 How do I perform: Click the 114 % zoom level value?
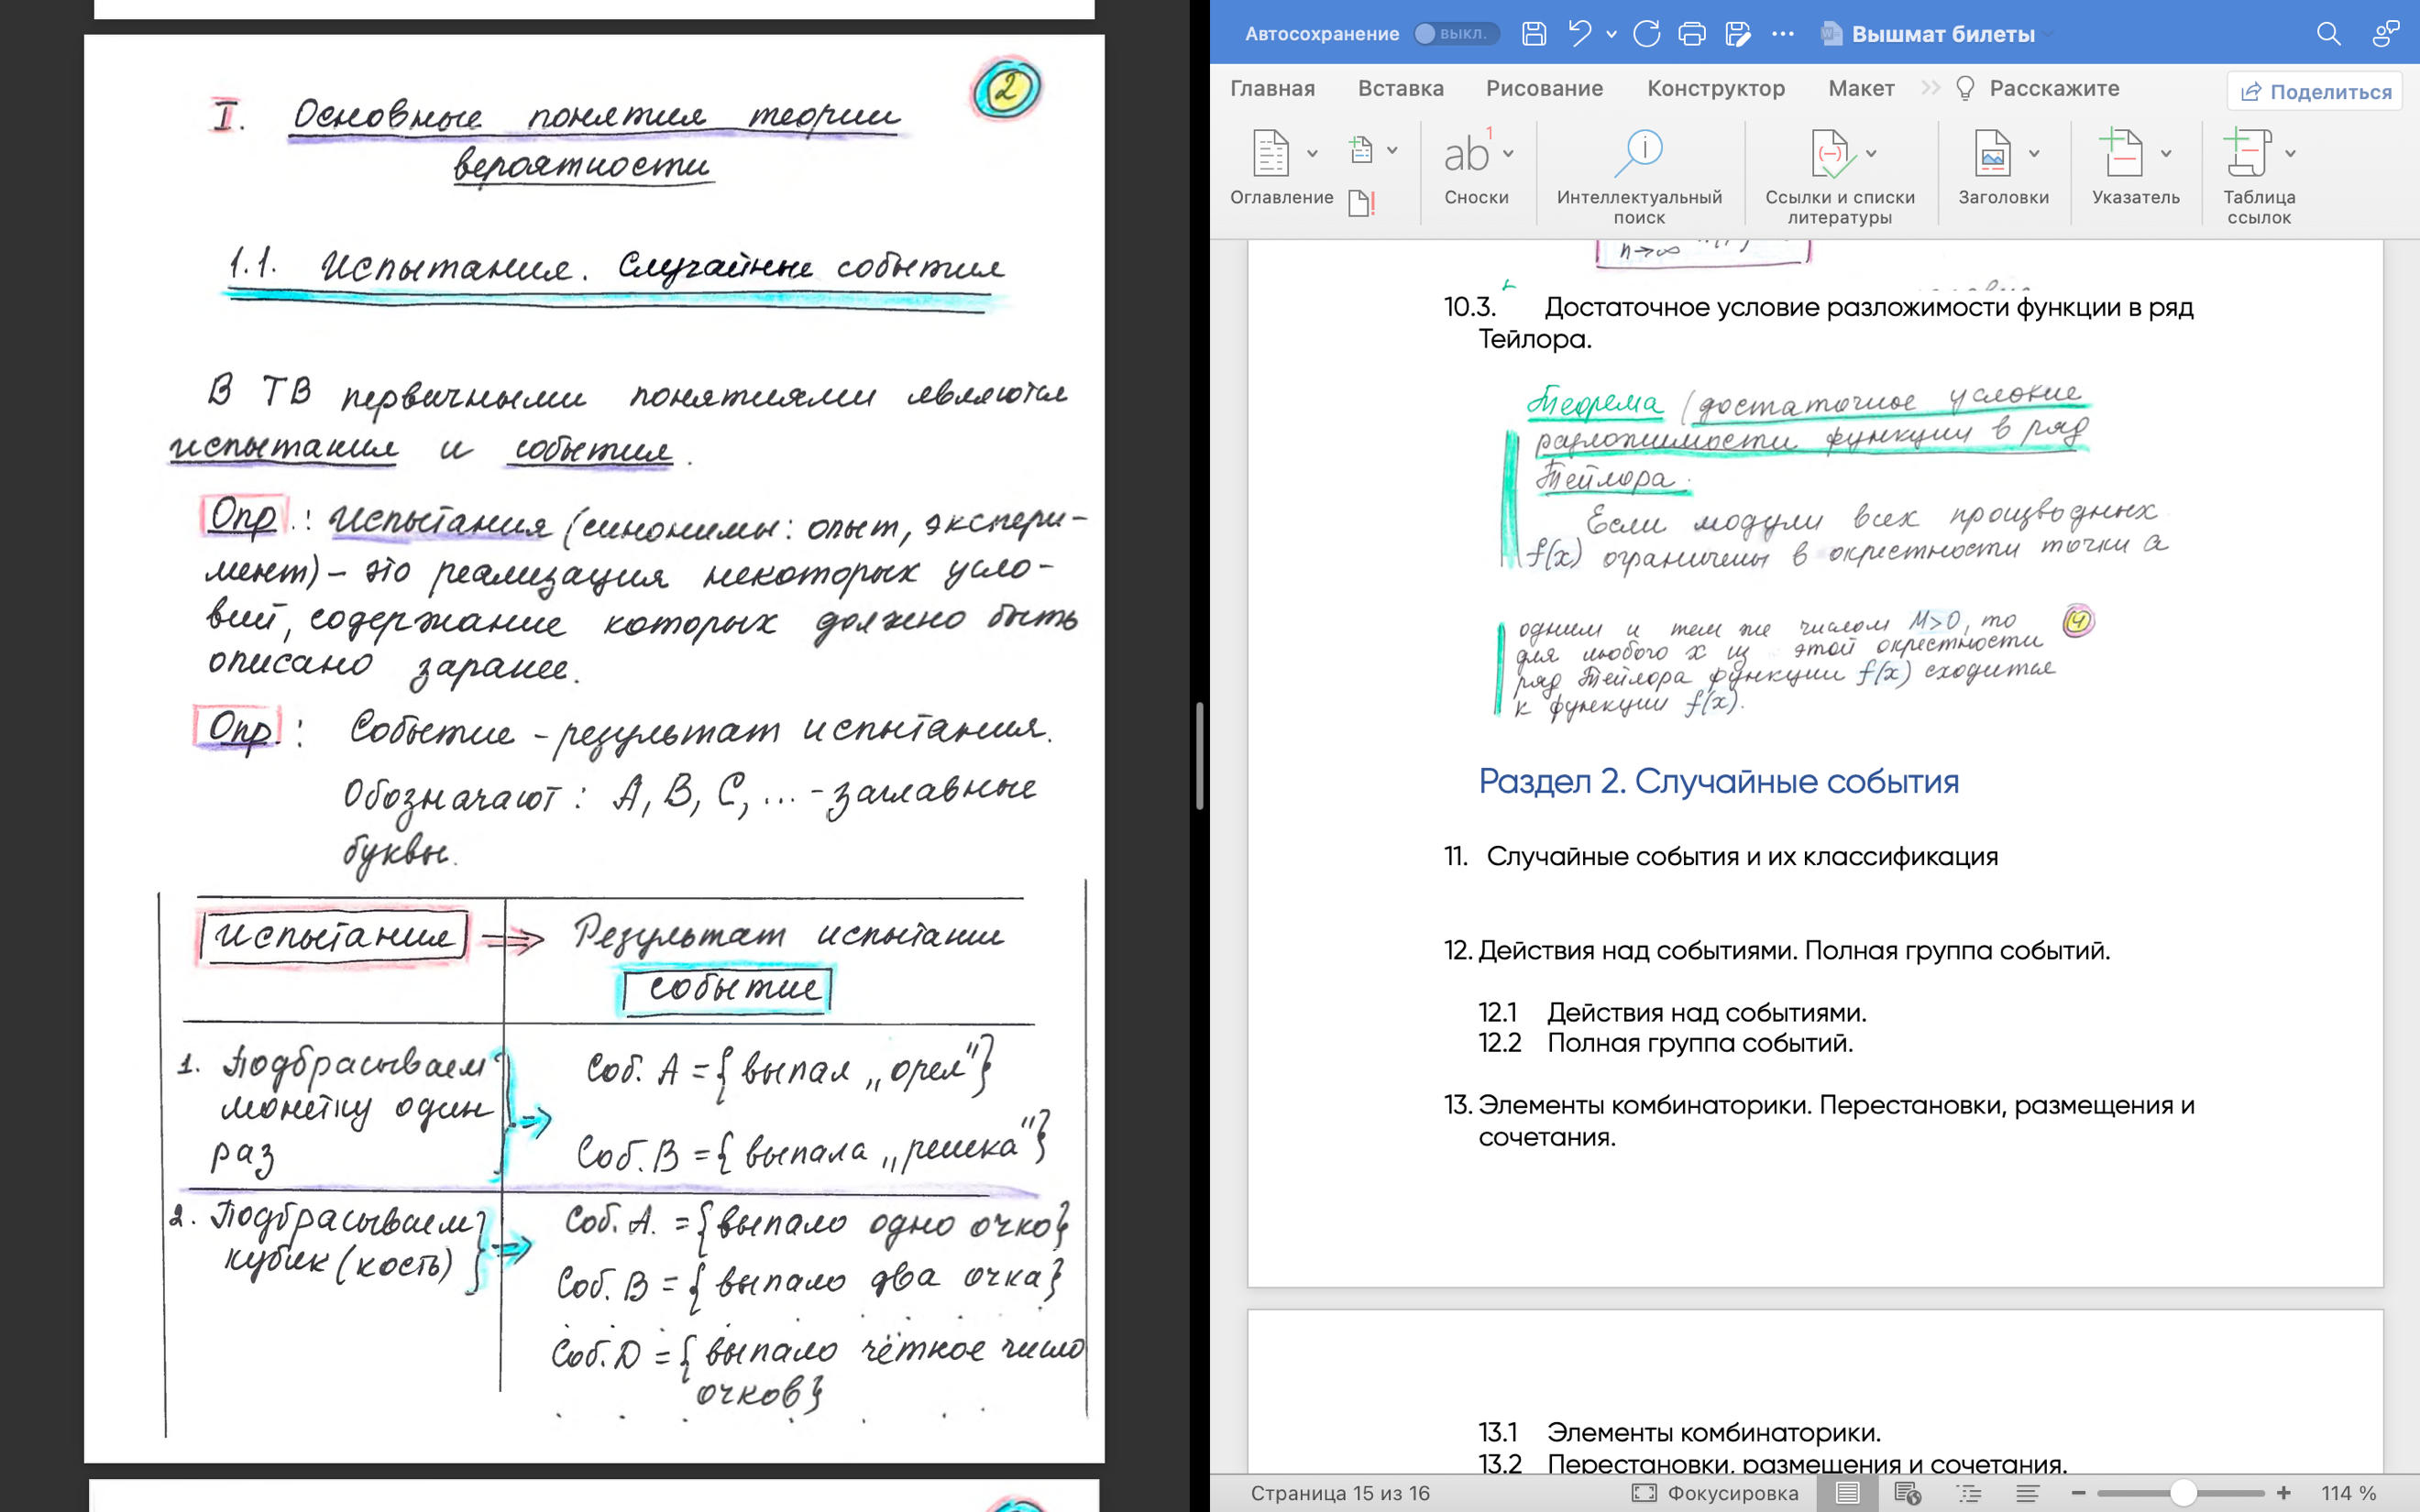pyautogui.click(x=2348, y=1493)
